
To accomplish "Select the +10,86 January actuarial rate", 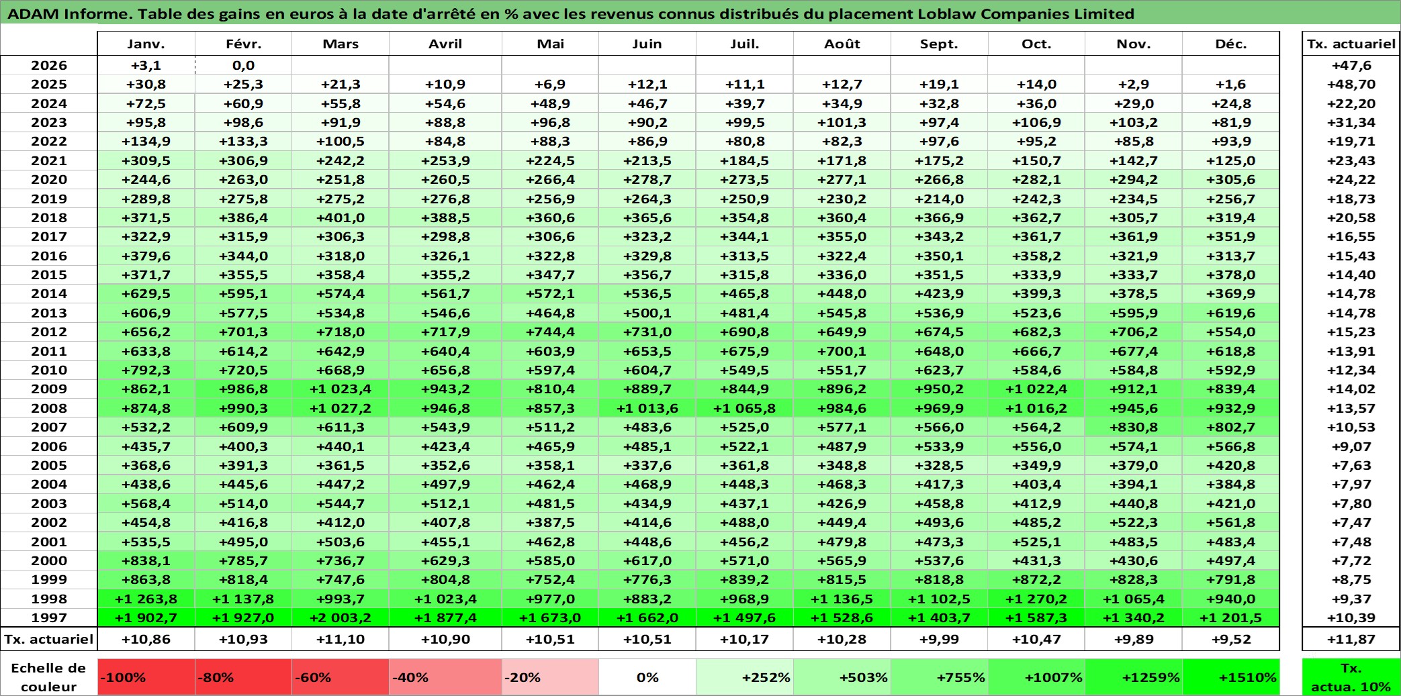I will [x=146, y=639].
